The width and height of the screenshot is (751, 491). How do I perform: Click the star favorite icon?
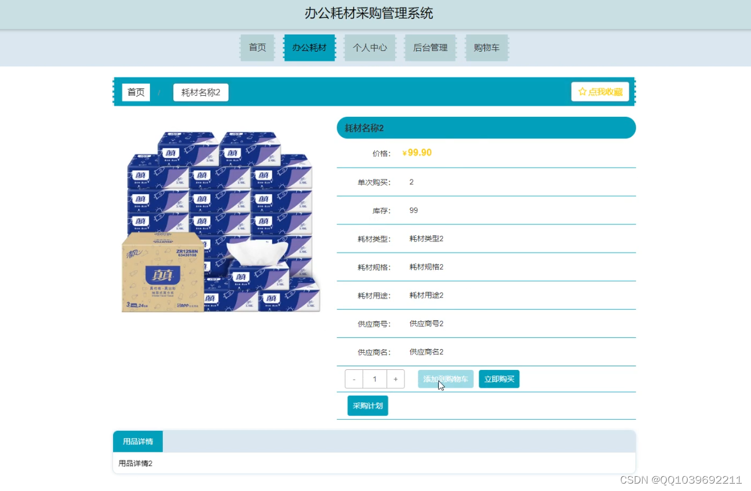(x=583, y=91)
